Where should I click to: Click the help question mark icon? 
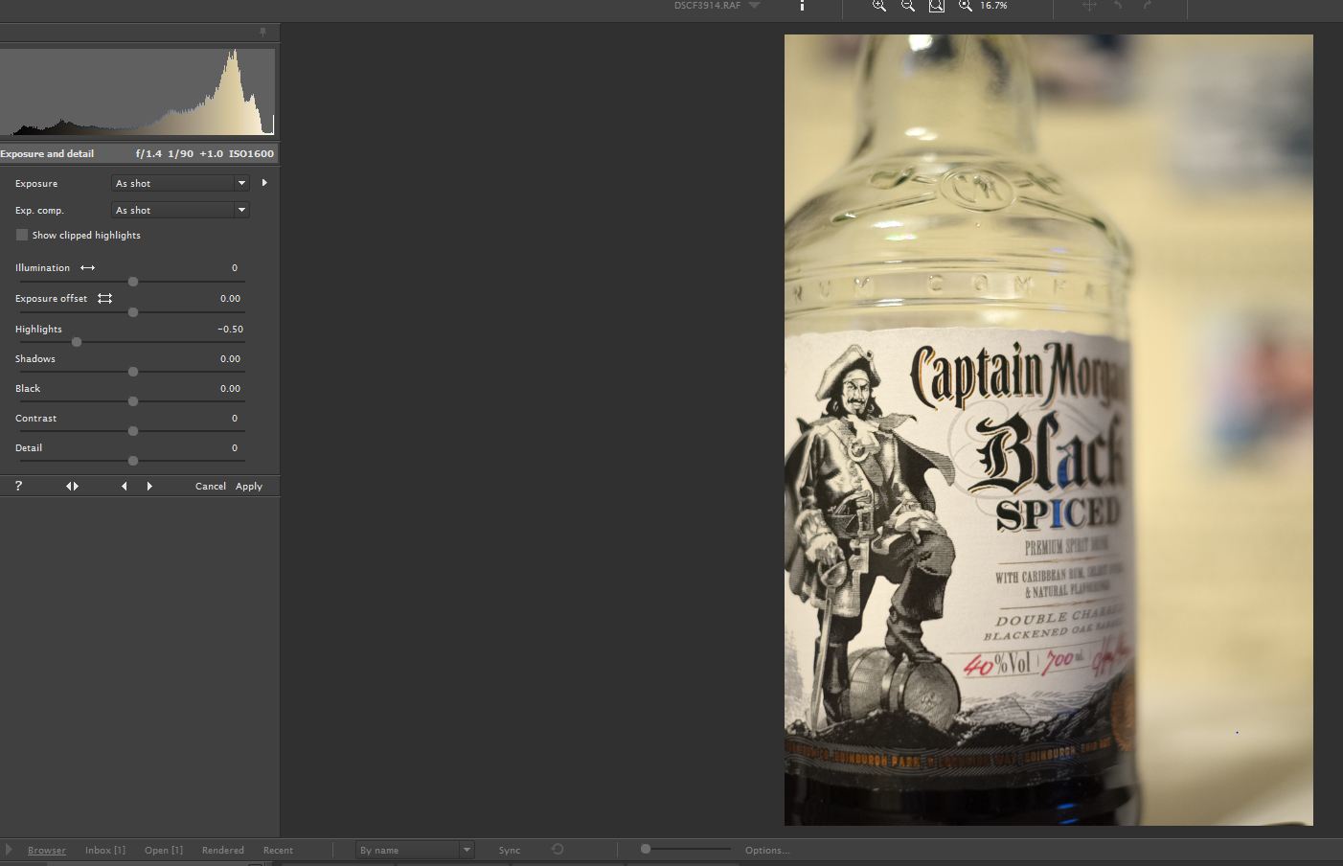18,486
